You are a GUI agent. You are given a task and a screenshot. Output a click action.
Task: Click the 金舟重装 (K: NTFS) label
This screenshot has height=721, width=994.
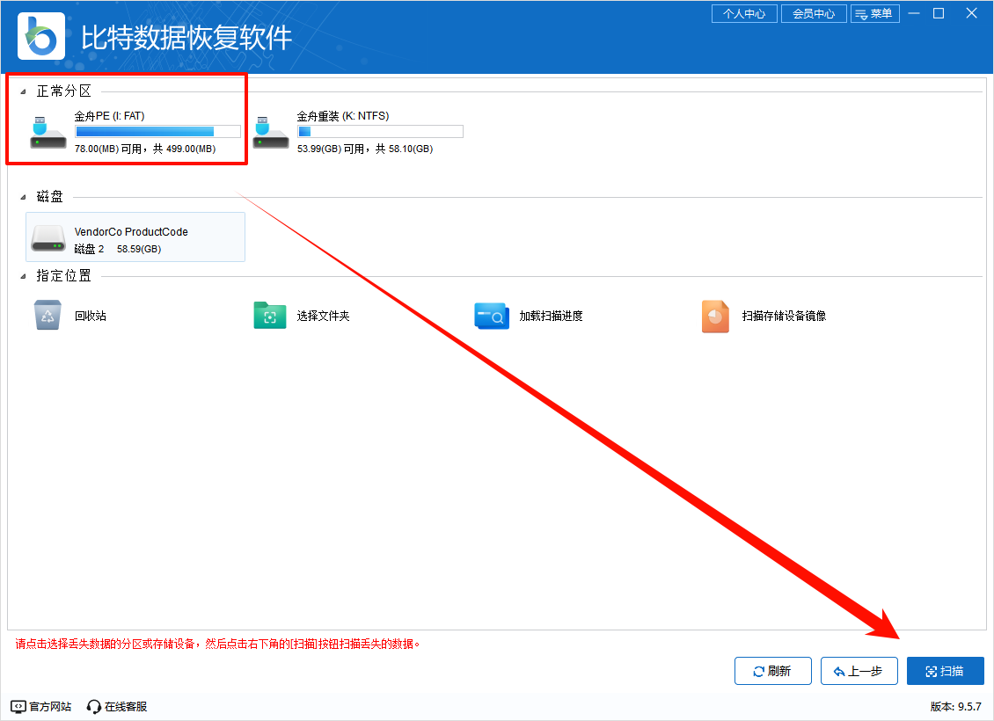(343, 116)
